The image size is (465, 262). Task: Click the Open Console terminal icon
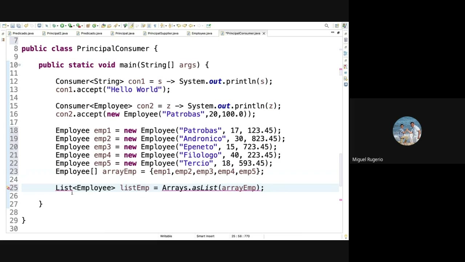pyautogui.click(x=40, y=26)
